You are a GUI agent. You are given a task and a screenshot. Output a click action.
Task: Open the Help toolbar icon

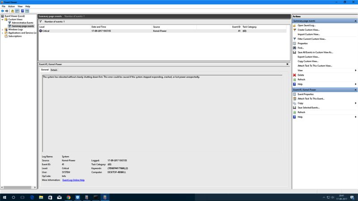pos(22,11)
